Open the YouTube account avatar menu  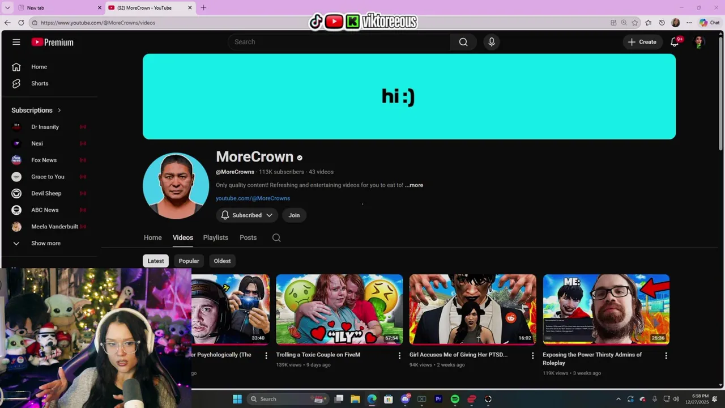(699, 42)
